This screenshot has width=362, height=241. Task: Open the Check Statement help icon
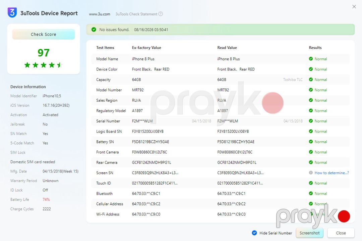161,14
